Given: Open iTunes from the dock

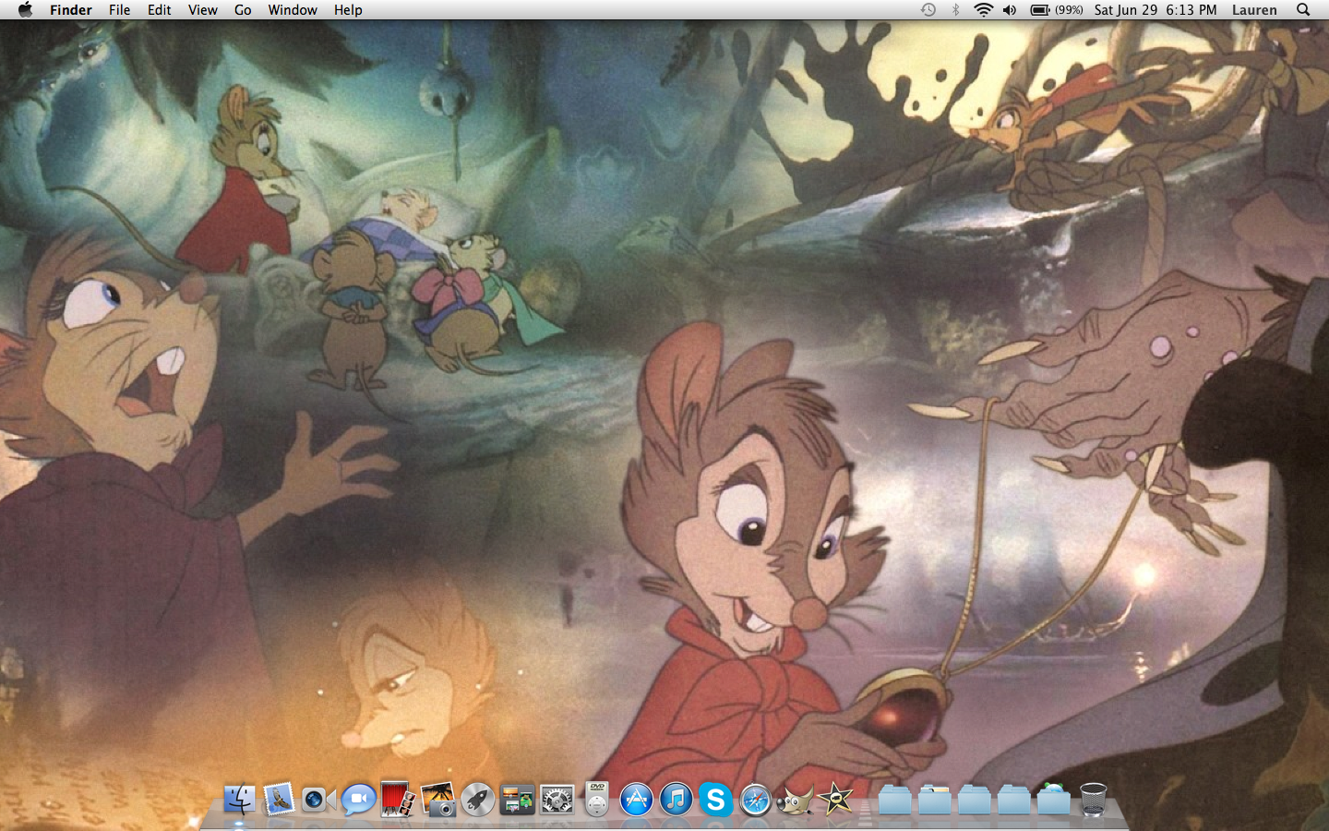Looking at the screenshot, I should point(676,800).
